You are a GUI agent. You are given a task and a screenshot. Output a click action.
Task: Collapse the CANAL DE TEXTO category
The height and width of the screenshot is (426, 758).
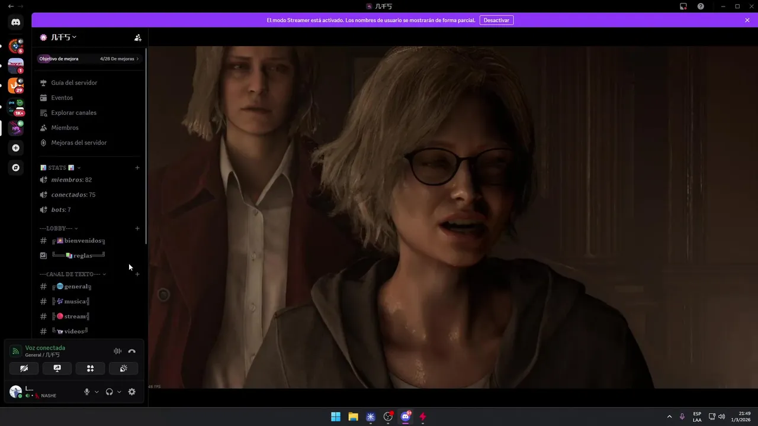[73, 275]
